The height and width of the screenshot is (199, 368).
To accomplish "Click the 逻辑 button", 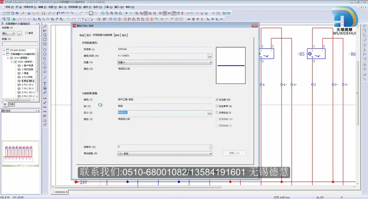I will pos(234,153).
